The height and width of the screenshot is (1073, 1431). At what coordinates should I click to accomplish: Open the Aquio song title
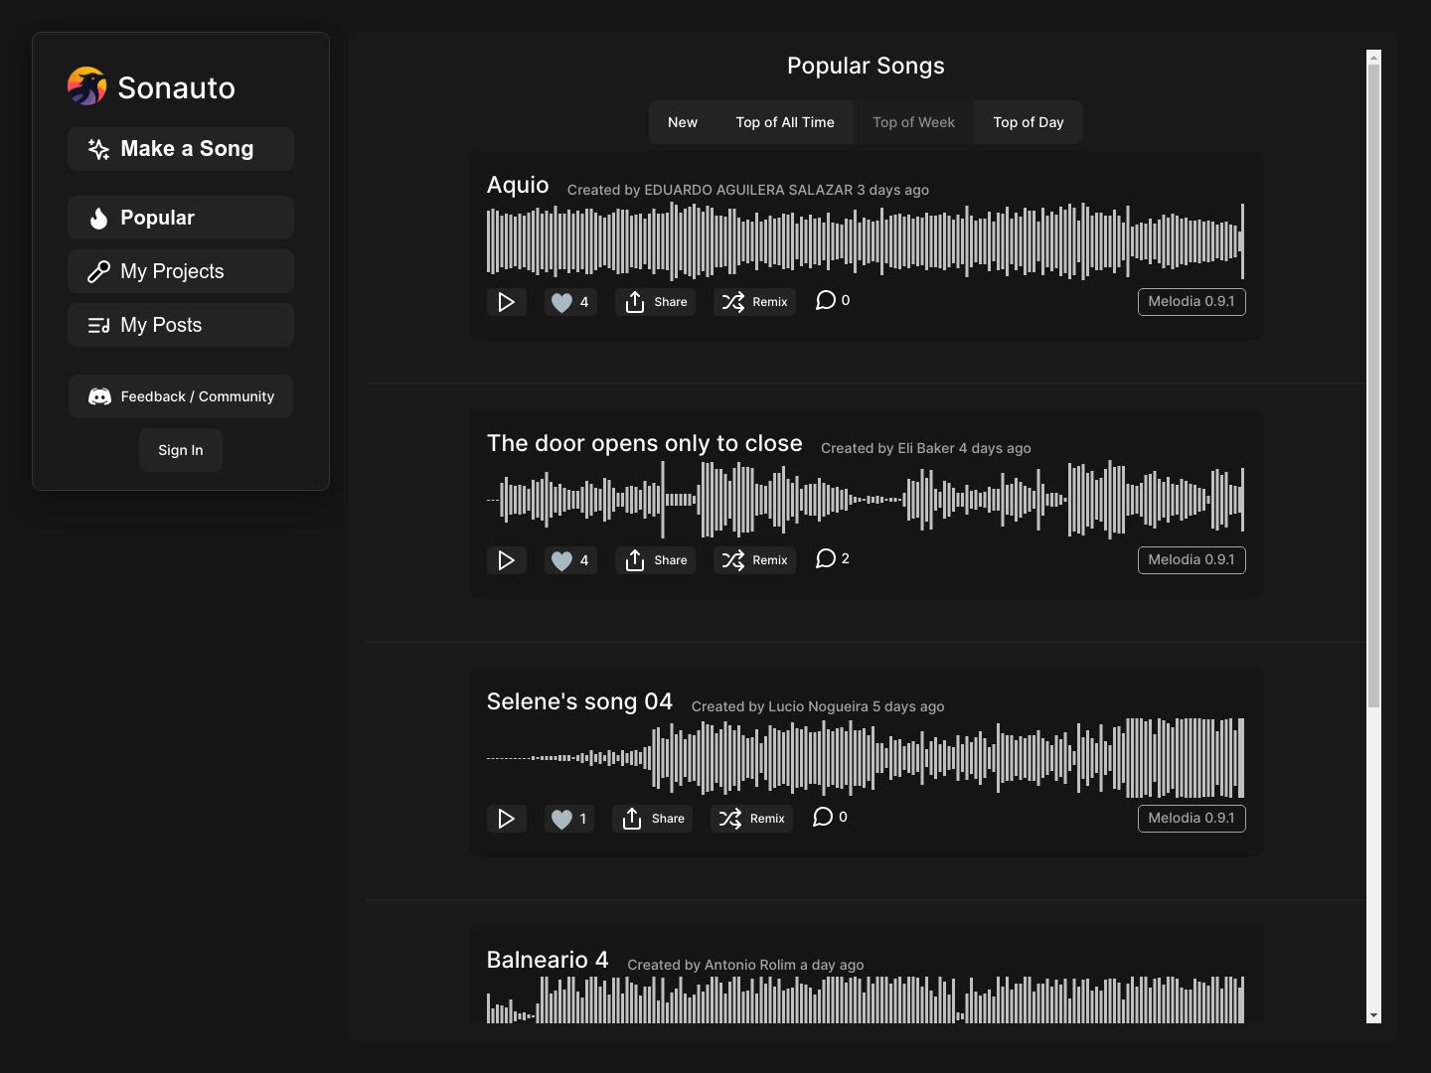click(518, 185)
